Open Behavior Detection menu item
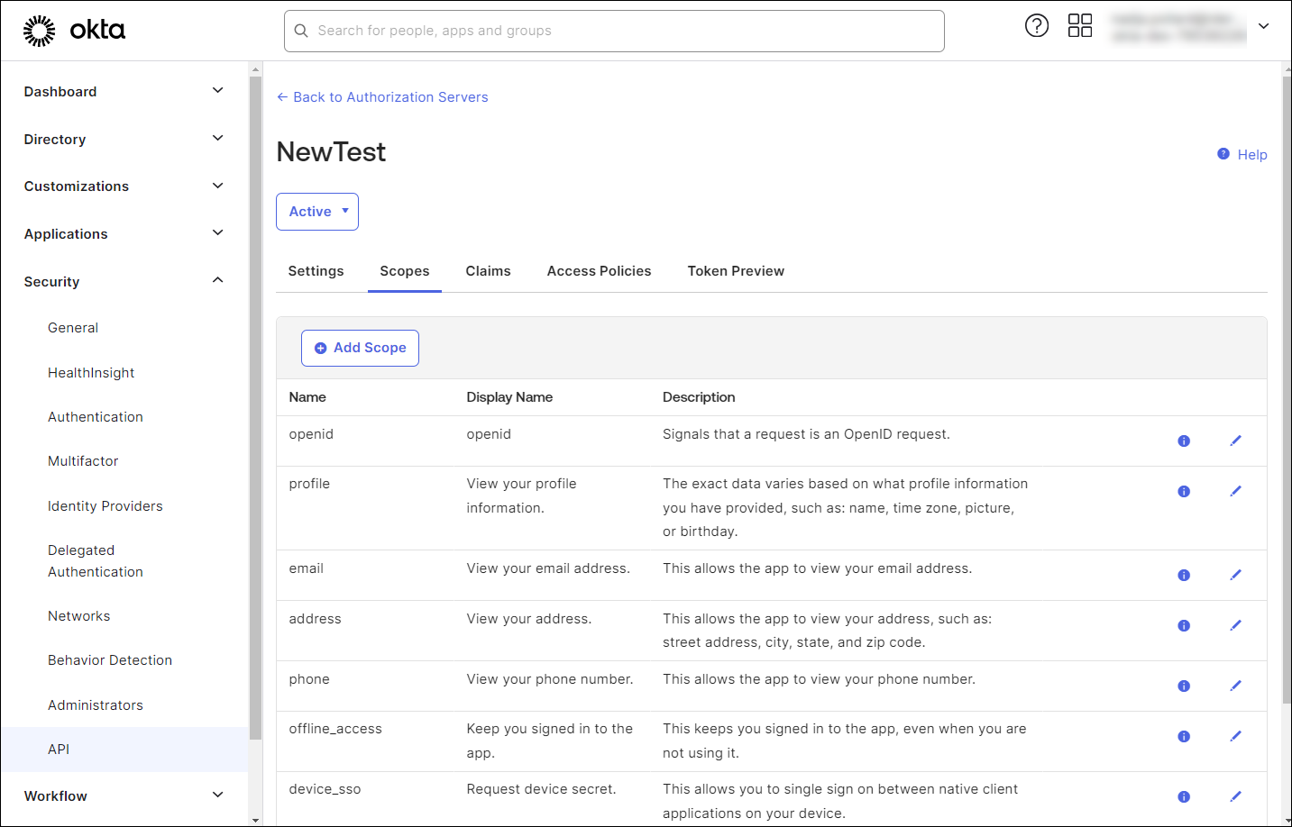Viewport: 1292px width, 827px height. (x=110, y=660)
